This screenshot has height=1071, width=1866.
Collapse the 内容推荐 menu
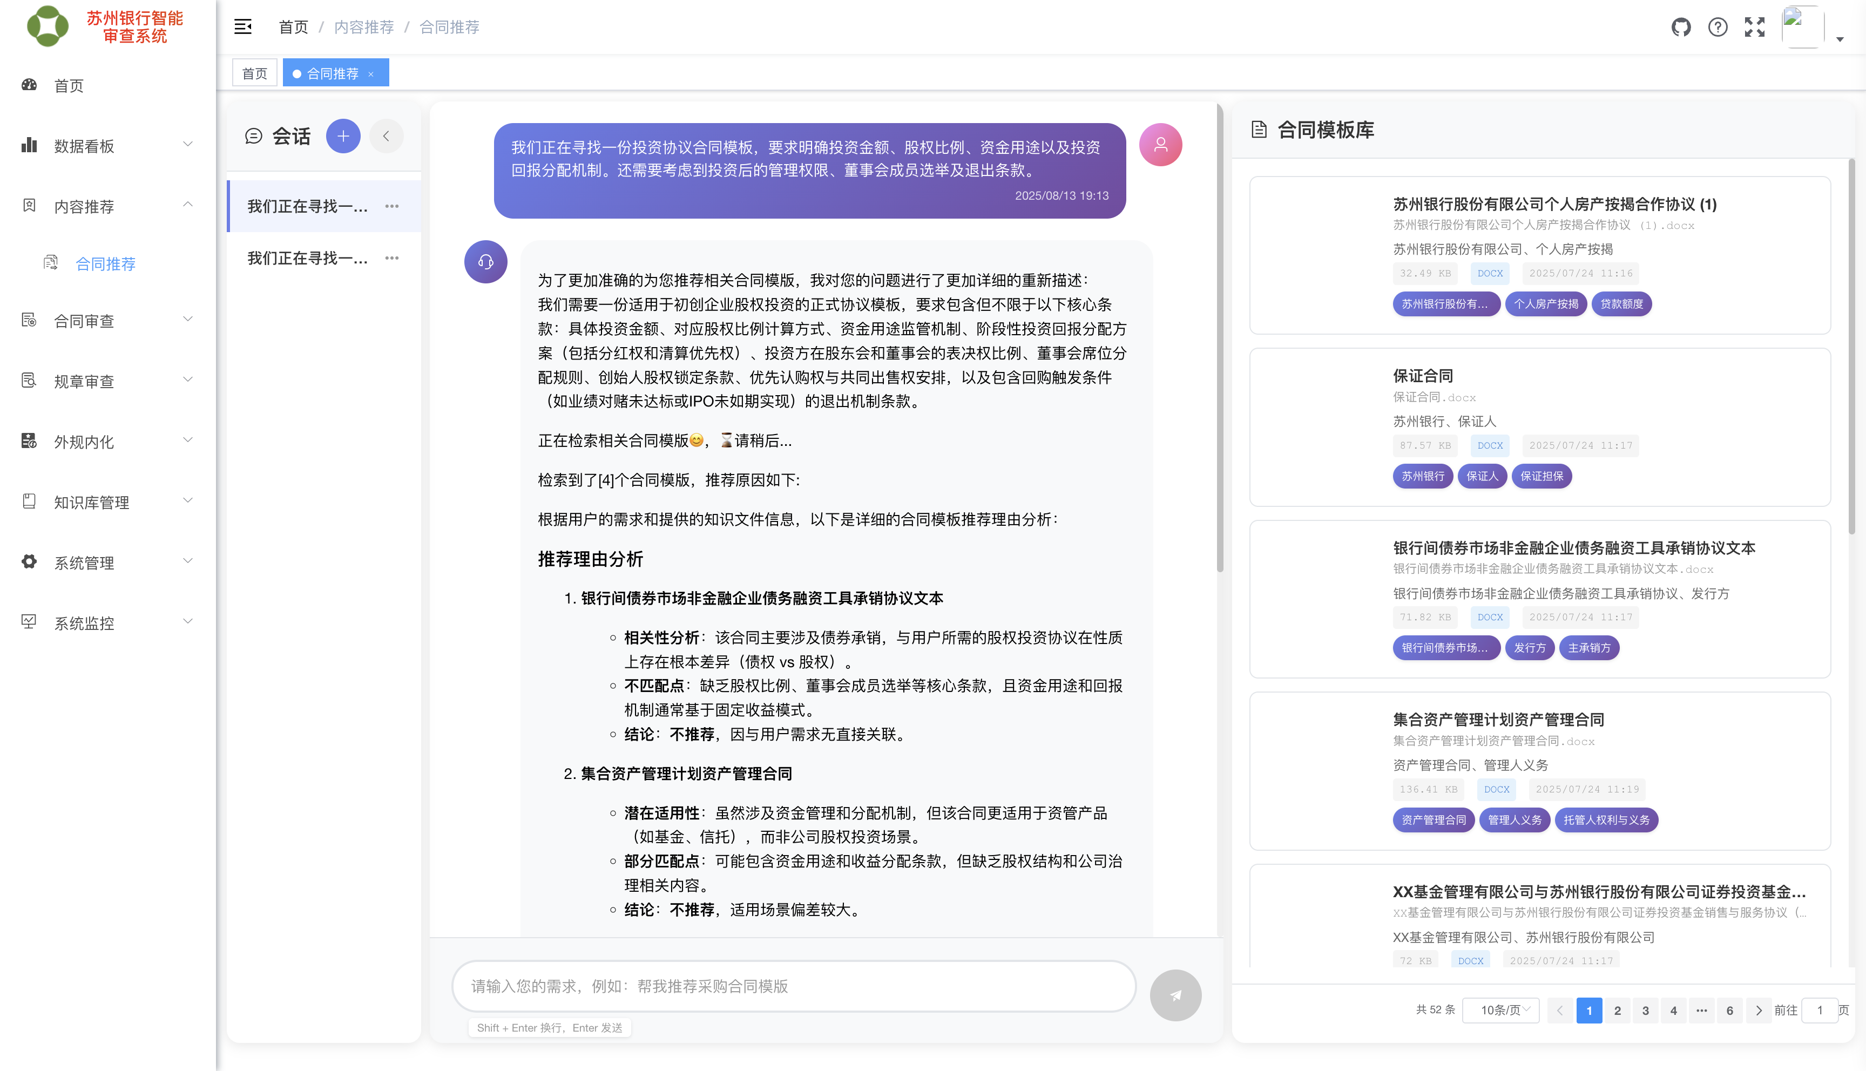pos(108,206)
